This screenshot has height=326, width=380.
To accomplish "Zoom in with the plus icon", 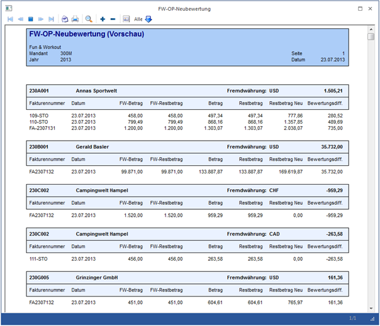I will pyautogui.click(x=103, y=19).
